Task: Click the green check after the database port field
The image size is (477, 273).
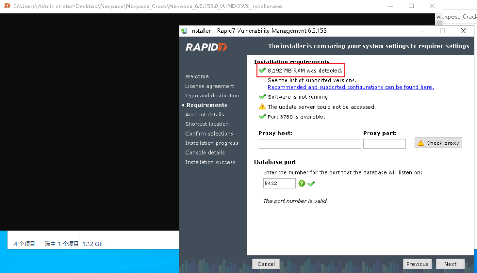Action: (311, 184)
